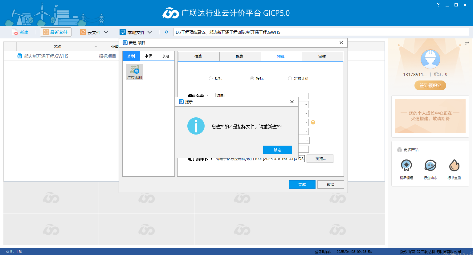This screenshot has width=473, height=255.
Task: Click the 完成 button
Action: (302, 184)
